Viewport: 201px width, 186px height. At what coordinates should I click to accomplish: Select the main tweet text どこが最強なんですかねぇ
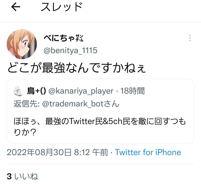coord(77,68)
